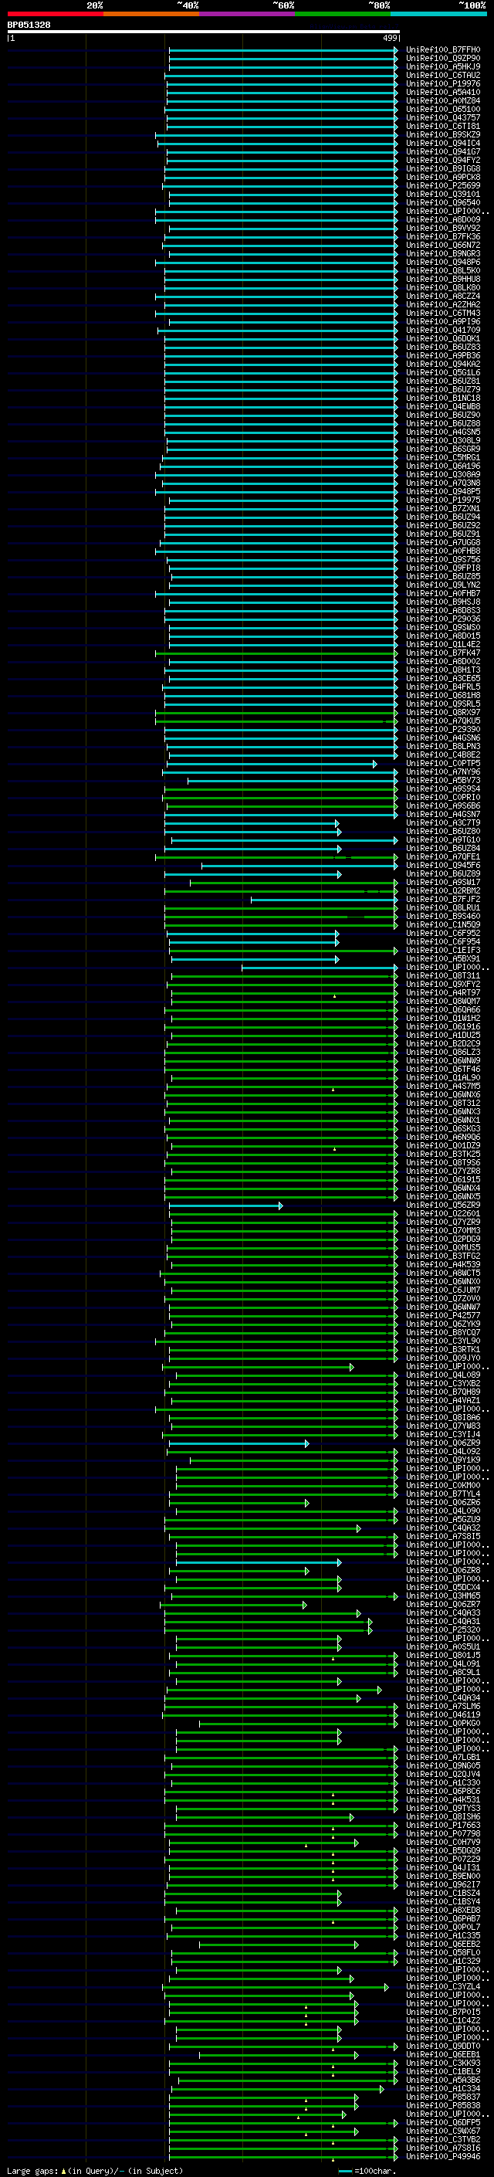Open hit UniRef100_A5HKJ9
The image size is (494, 2177).
tap(442, 66)
